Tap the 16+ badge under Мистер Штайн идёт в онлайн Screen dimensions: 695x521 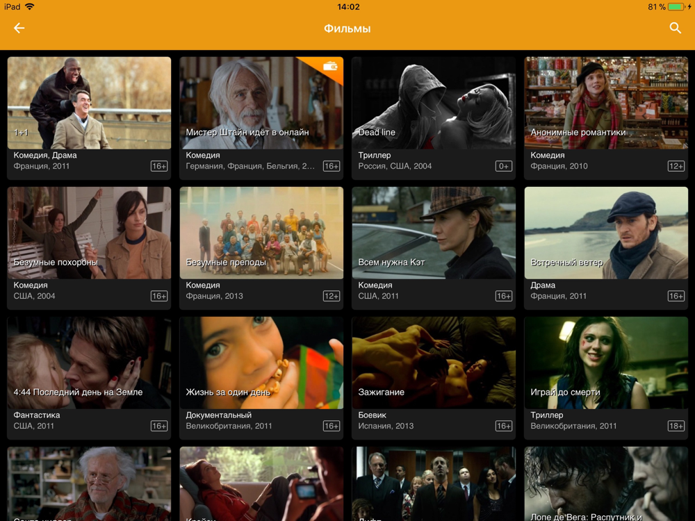pyautogui.click(x=332, y=166)
